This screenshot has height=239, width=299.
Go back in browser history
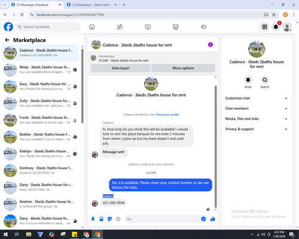(x=5, y=15)
